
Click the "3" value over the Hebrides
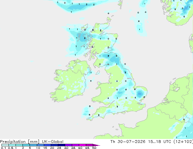click(85, 38)
